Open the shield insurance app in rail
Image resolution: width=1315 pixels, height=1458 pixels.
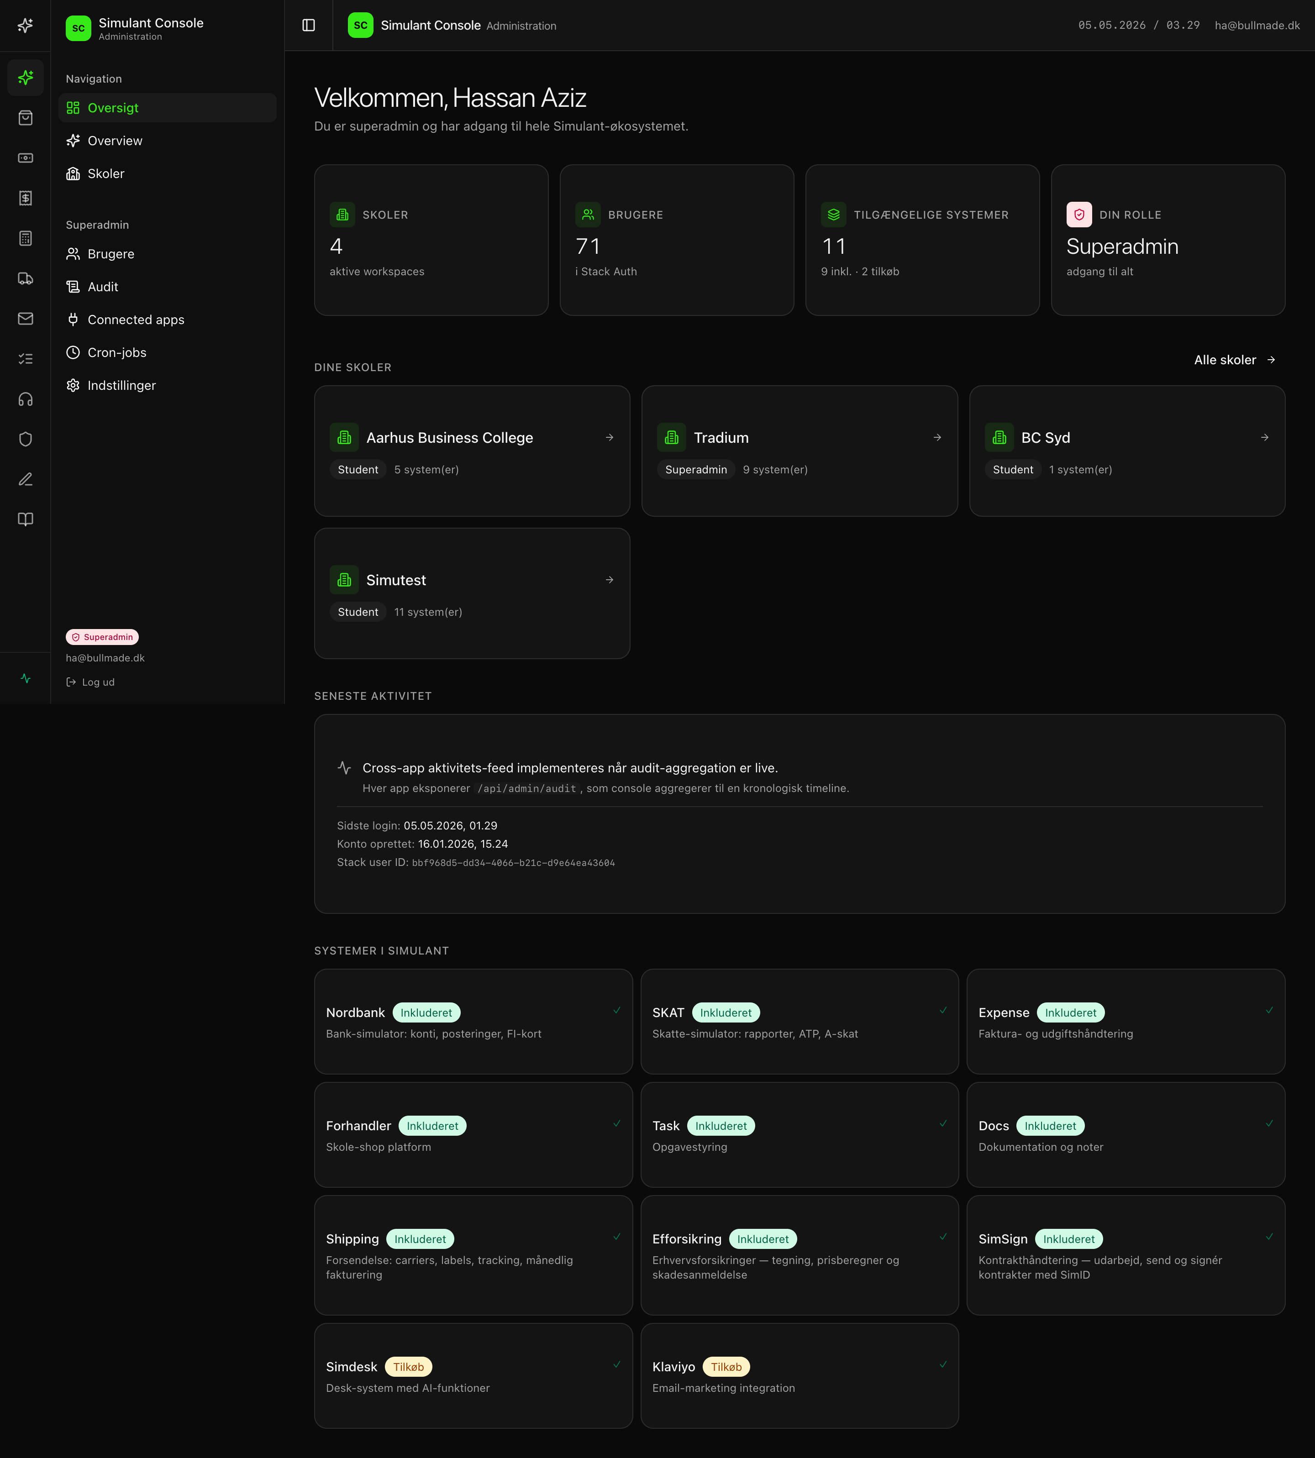(x=25, y=439)
